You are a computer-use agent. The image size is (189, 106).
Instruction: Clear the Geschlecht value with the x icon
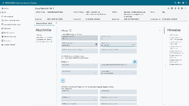click(133, 45)
